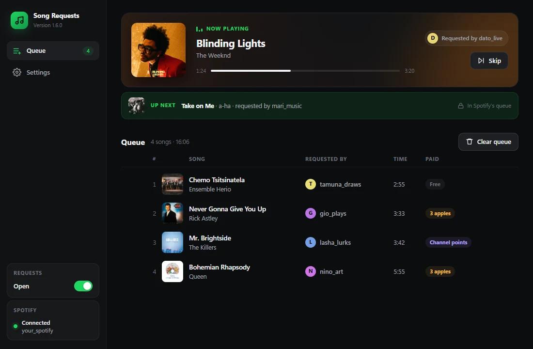This screenshot has height=349, width=533.
Task: Click the username lasha_lurks
Action: [335, 242]
